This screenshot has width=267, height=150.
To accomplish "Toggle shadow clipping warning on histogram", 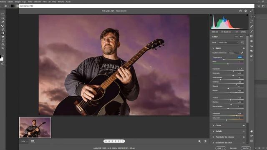I will 211,15.
